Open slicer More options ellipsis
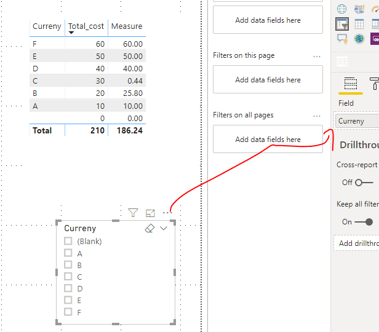Screen dimensions: 379x332 (167, 213)
